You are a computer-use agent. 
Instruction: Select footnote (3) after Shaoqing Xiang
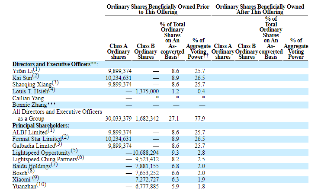click(x=55, y=83)
